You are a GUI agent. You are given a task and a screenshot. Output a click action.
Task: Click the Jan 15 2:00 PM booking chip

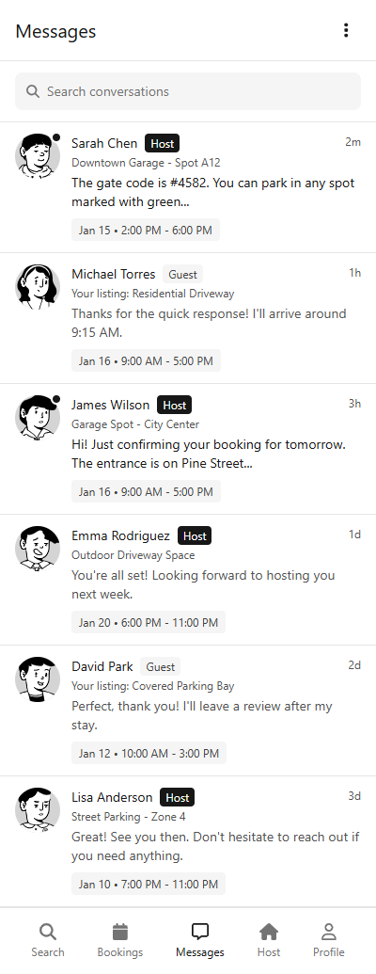click(145, 230)
